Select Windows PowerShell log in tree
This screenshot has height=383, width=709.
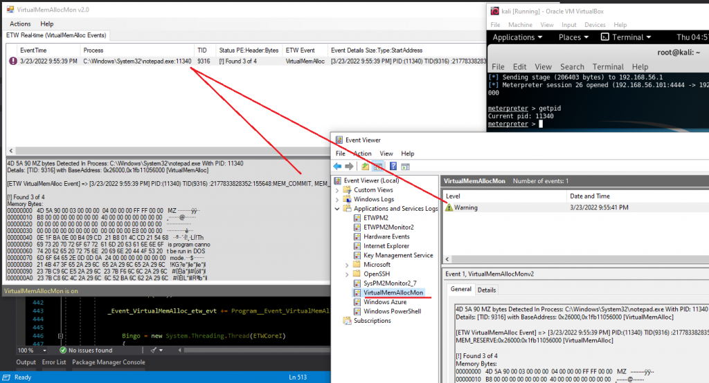[x=392, y=311]
